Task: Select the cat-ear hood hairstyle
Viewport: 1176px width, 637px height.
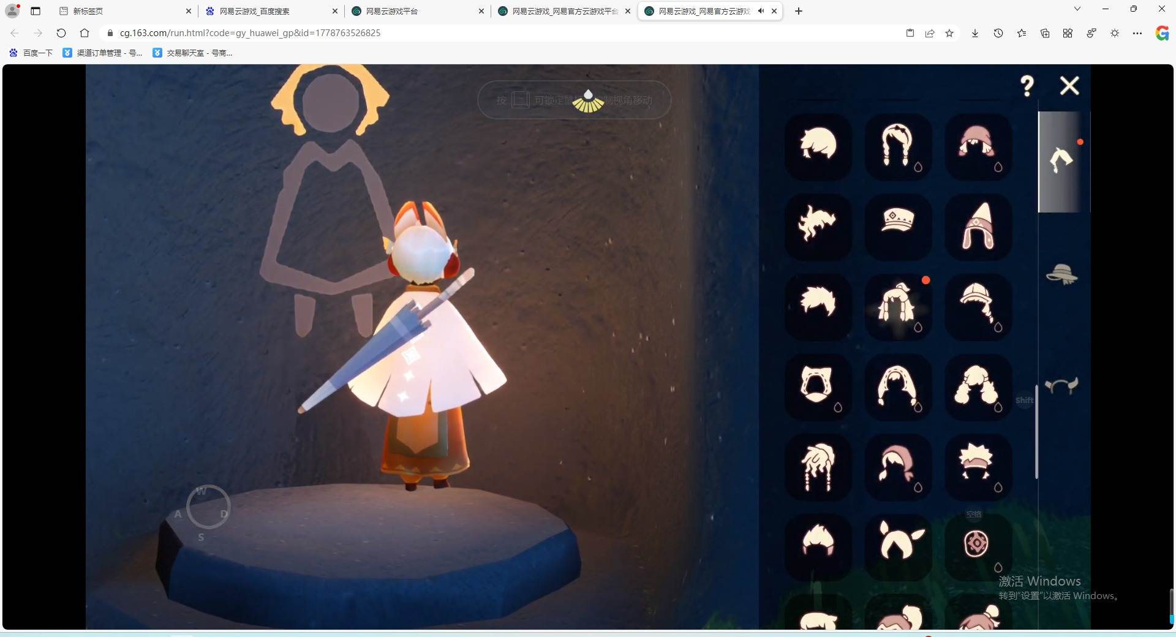Action: coord(818,387)
